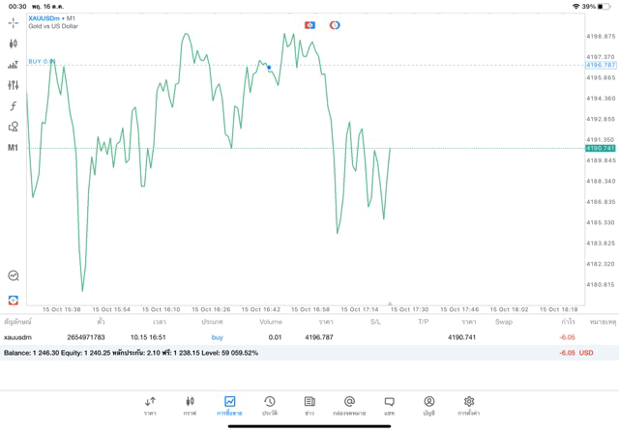Open the M1 timeframe selector

tap(14, 148)
